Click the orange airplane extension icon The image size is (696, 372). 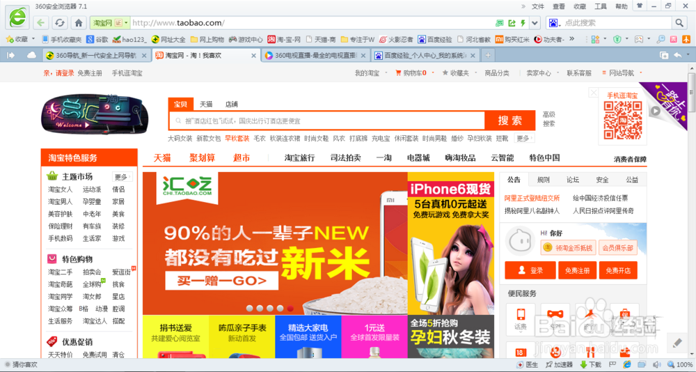click(x=686, y=39)
